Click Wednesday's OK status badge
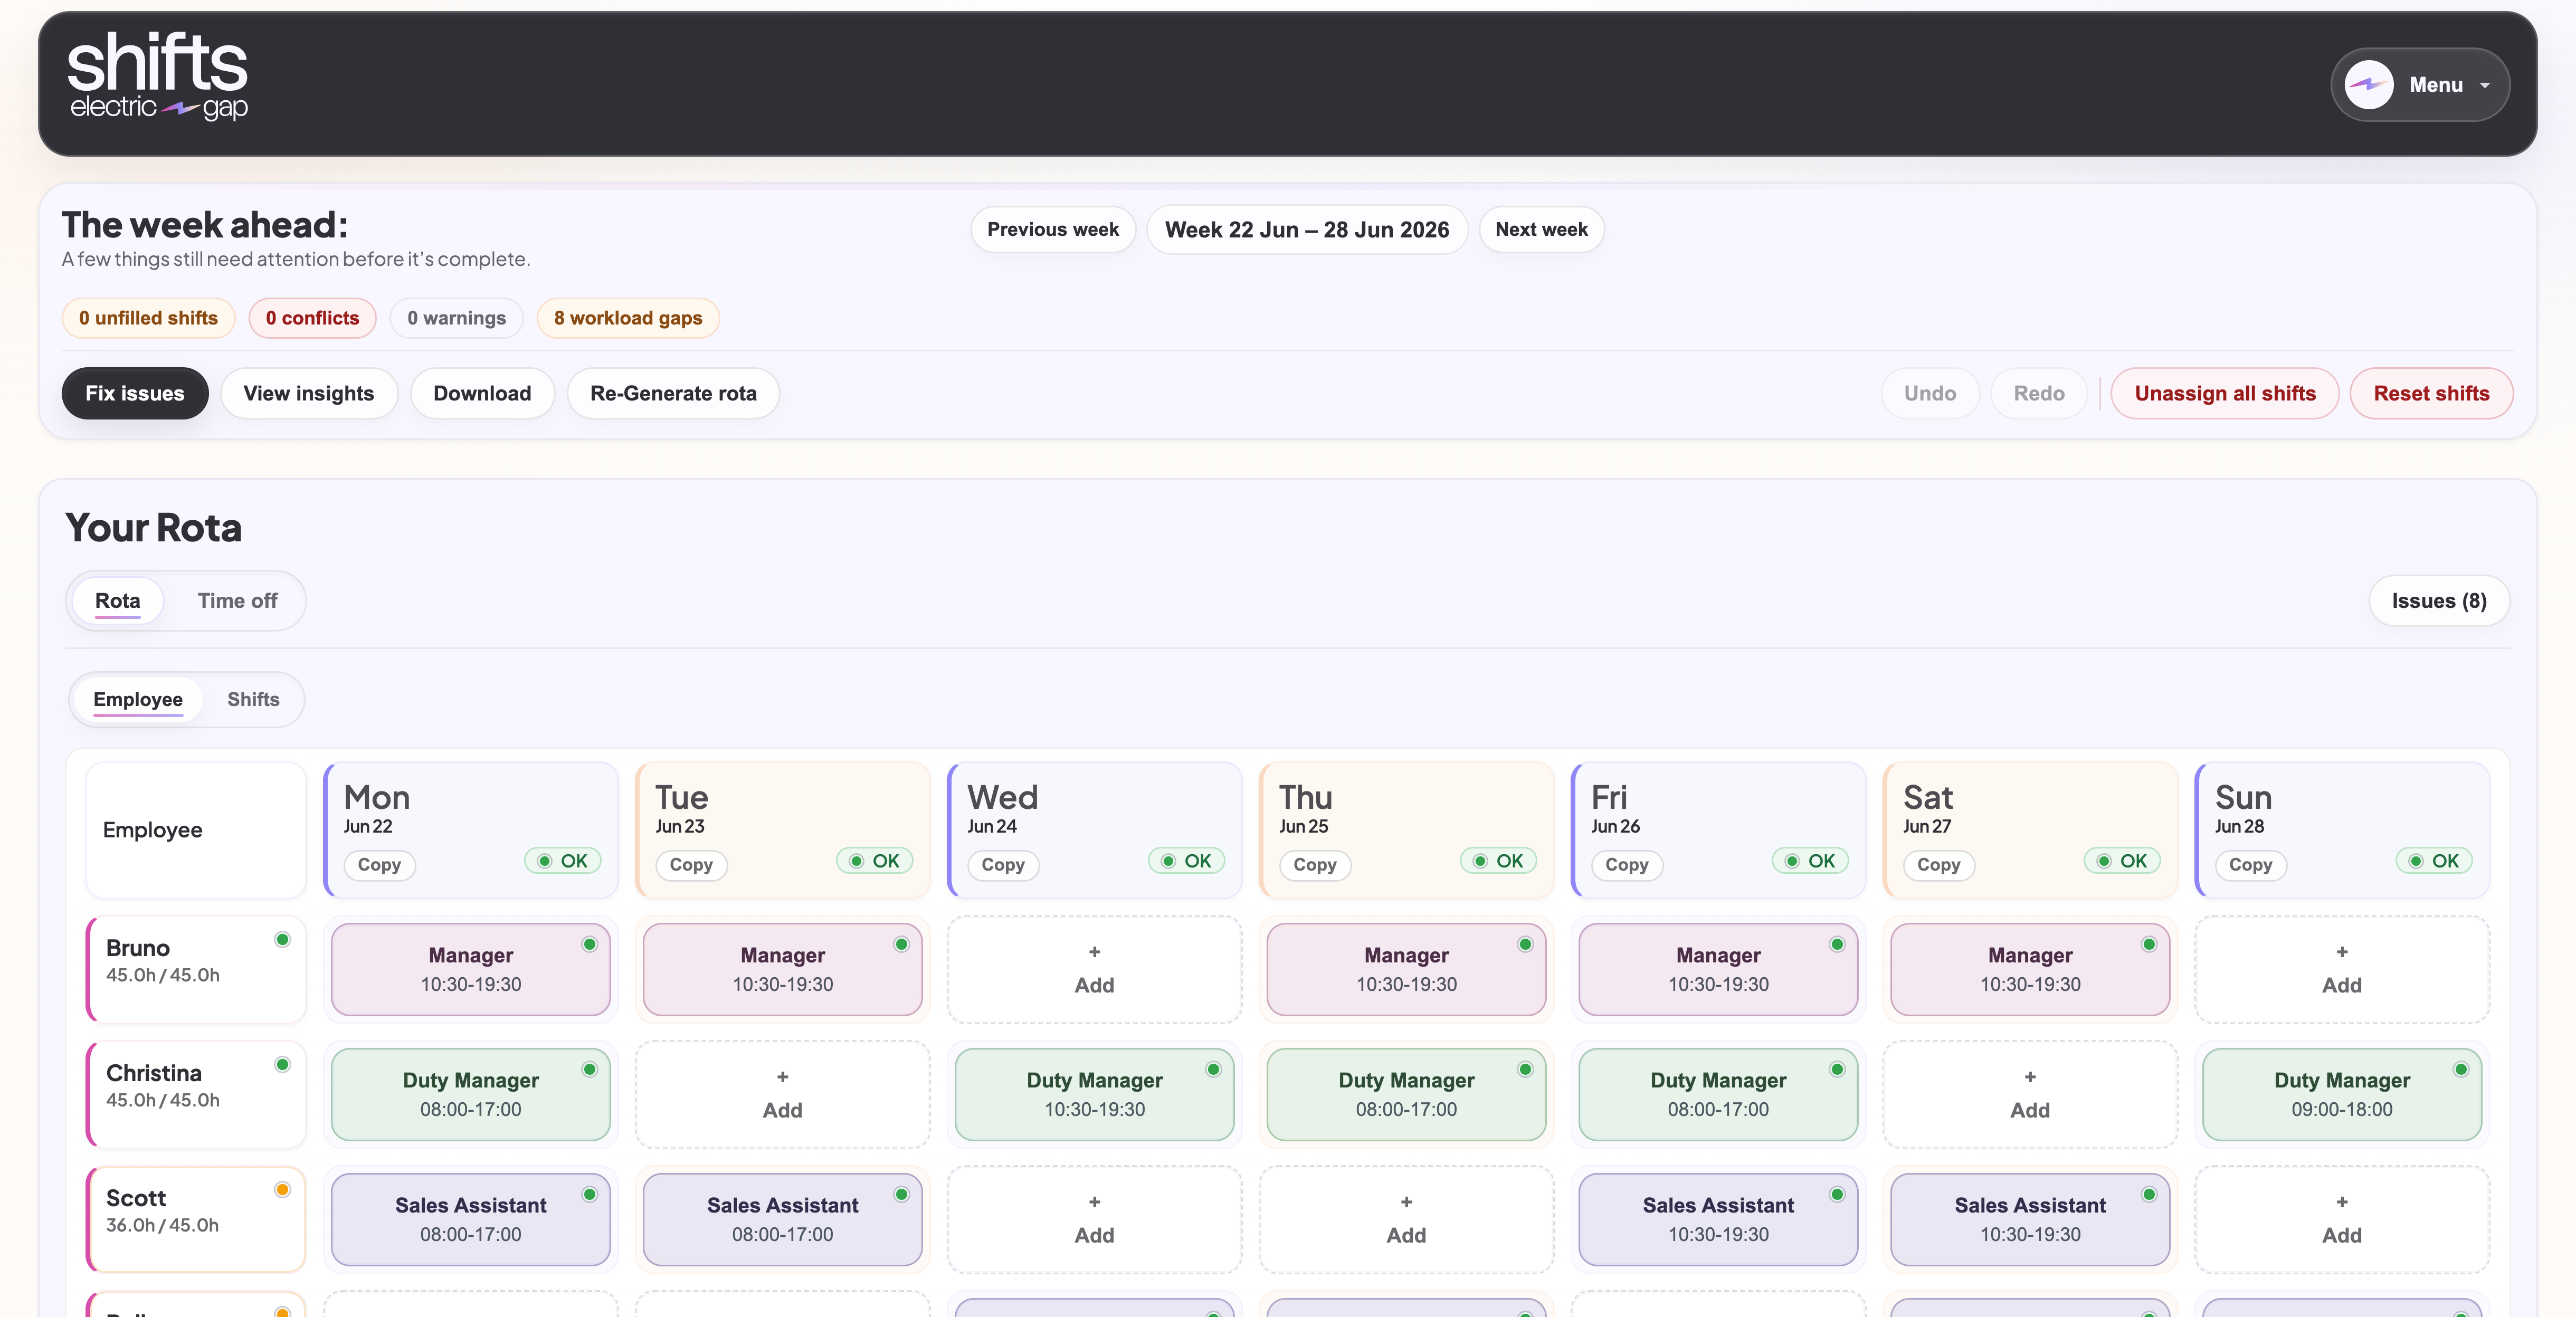2576x1317 pixels. [x=1187, y=861]
